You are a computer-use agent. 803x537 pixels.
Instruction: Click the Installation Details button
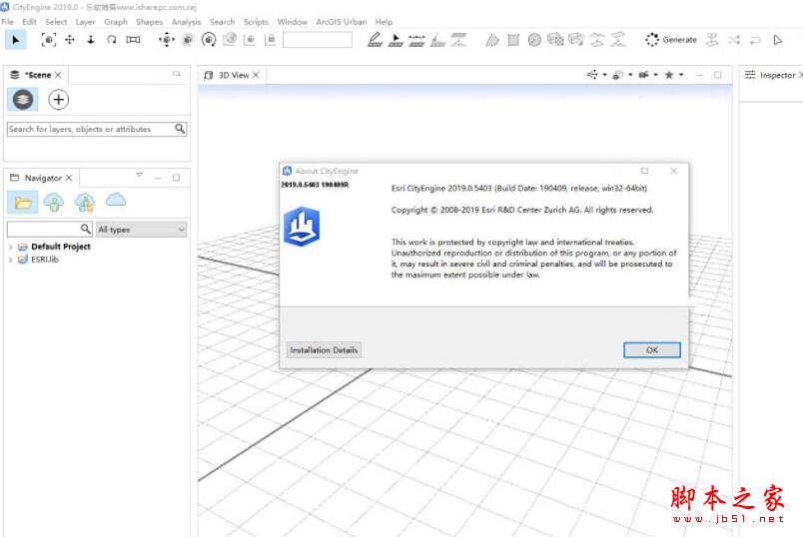(324, 350)
